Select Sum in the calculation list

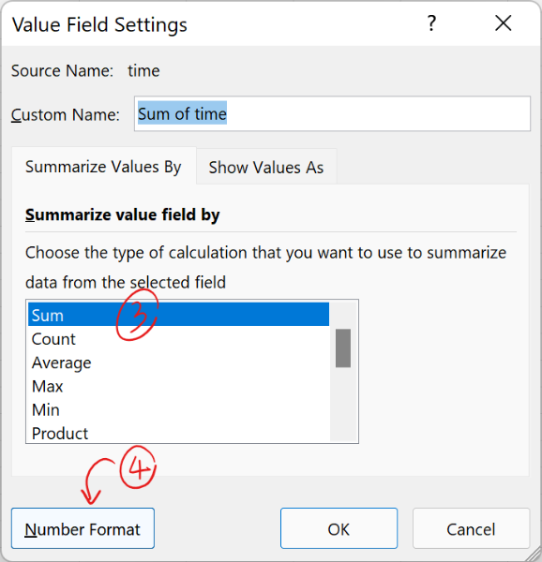[x=178, y=315]
